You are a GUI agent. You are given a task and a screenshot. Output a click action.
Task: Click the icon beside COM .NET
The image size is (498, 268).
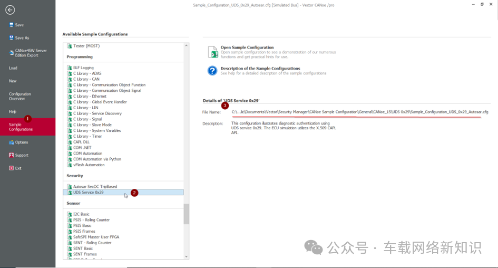[70, 148]
